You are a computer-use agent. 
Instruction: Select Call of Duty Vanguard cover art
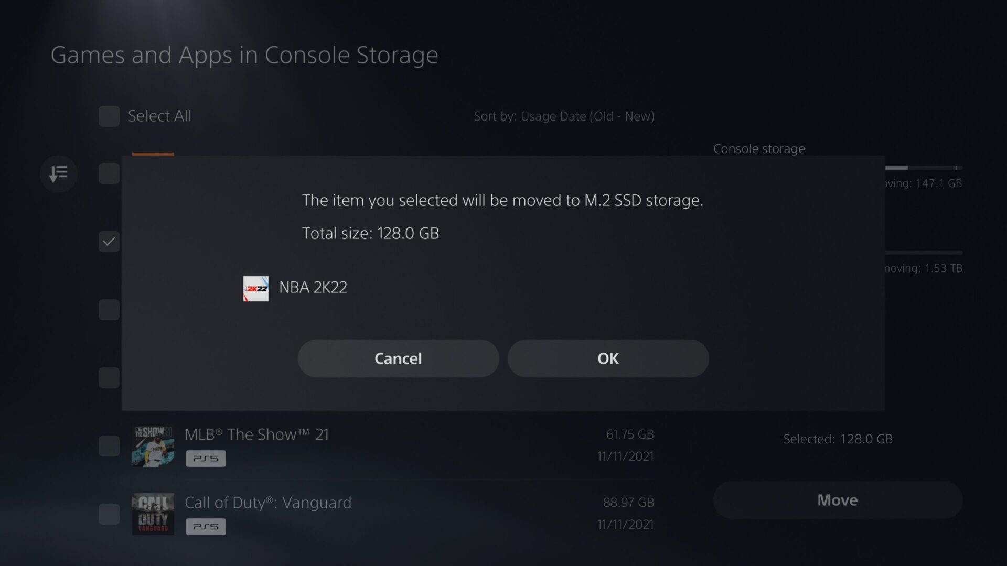153,514
